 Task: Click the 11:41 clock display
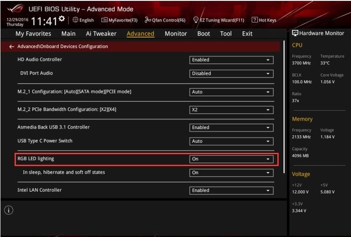click(x=44, y=22)
